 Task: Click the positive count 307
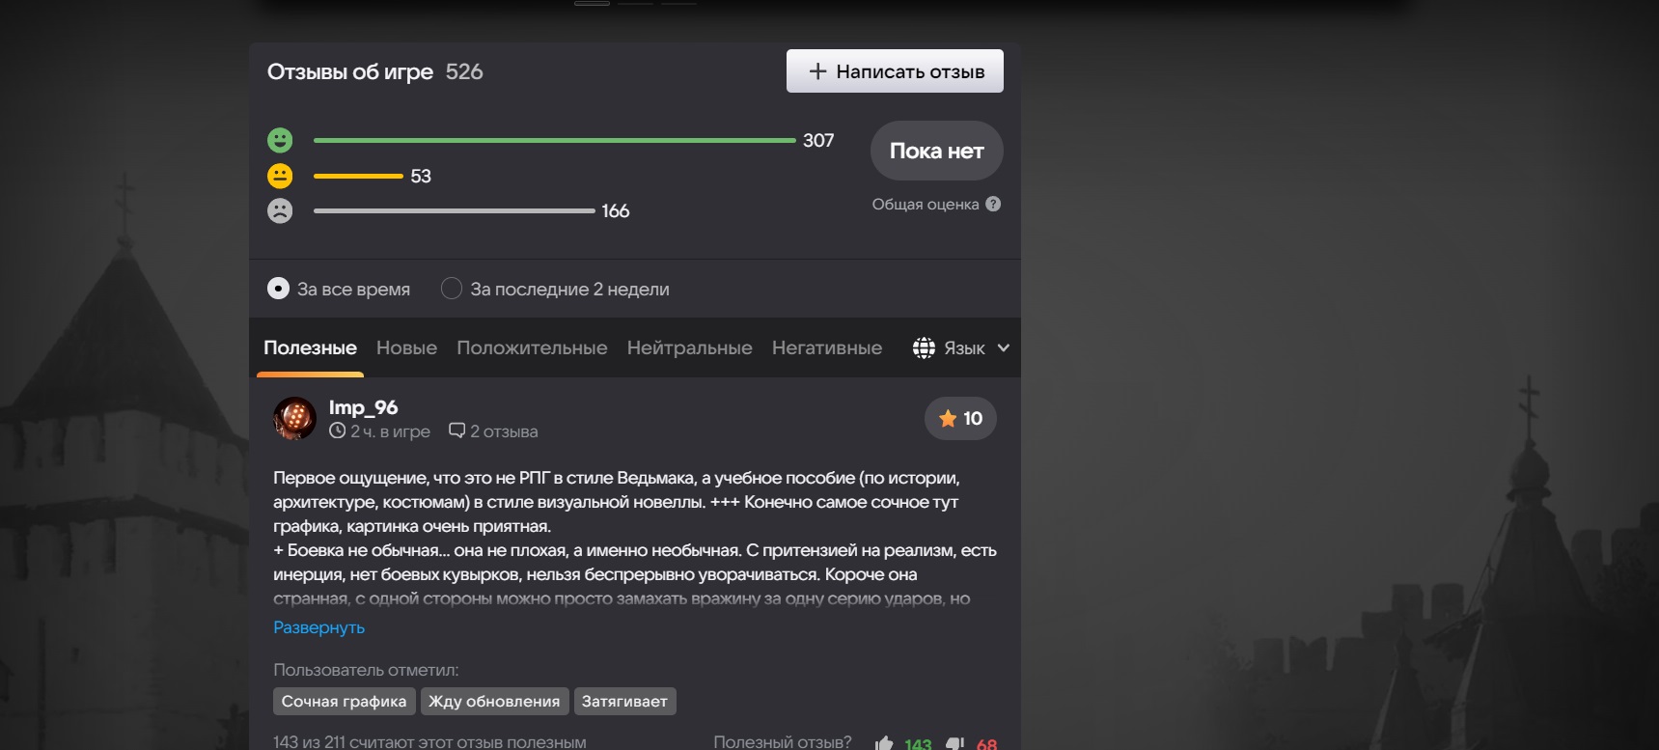click(818, 140)
